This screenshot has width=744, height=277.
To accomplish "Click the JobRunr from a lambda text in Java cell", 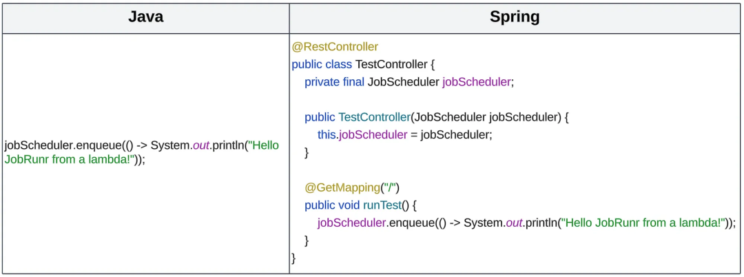I will [x=68, y=160].
